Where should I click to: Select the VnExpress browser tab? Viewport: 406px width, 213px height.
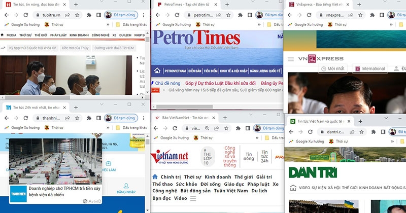[x=319, y=5]
